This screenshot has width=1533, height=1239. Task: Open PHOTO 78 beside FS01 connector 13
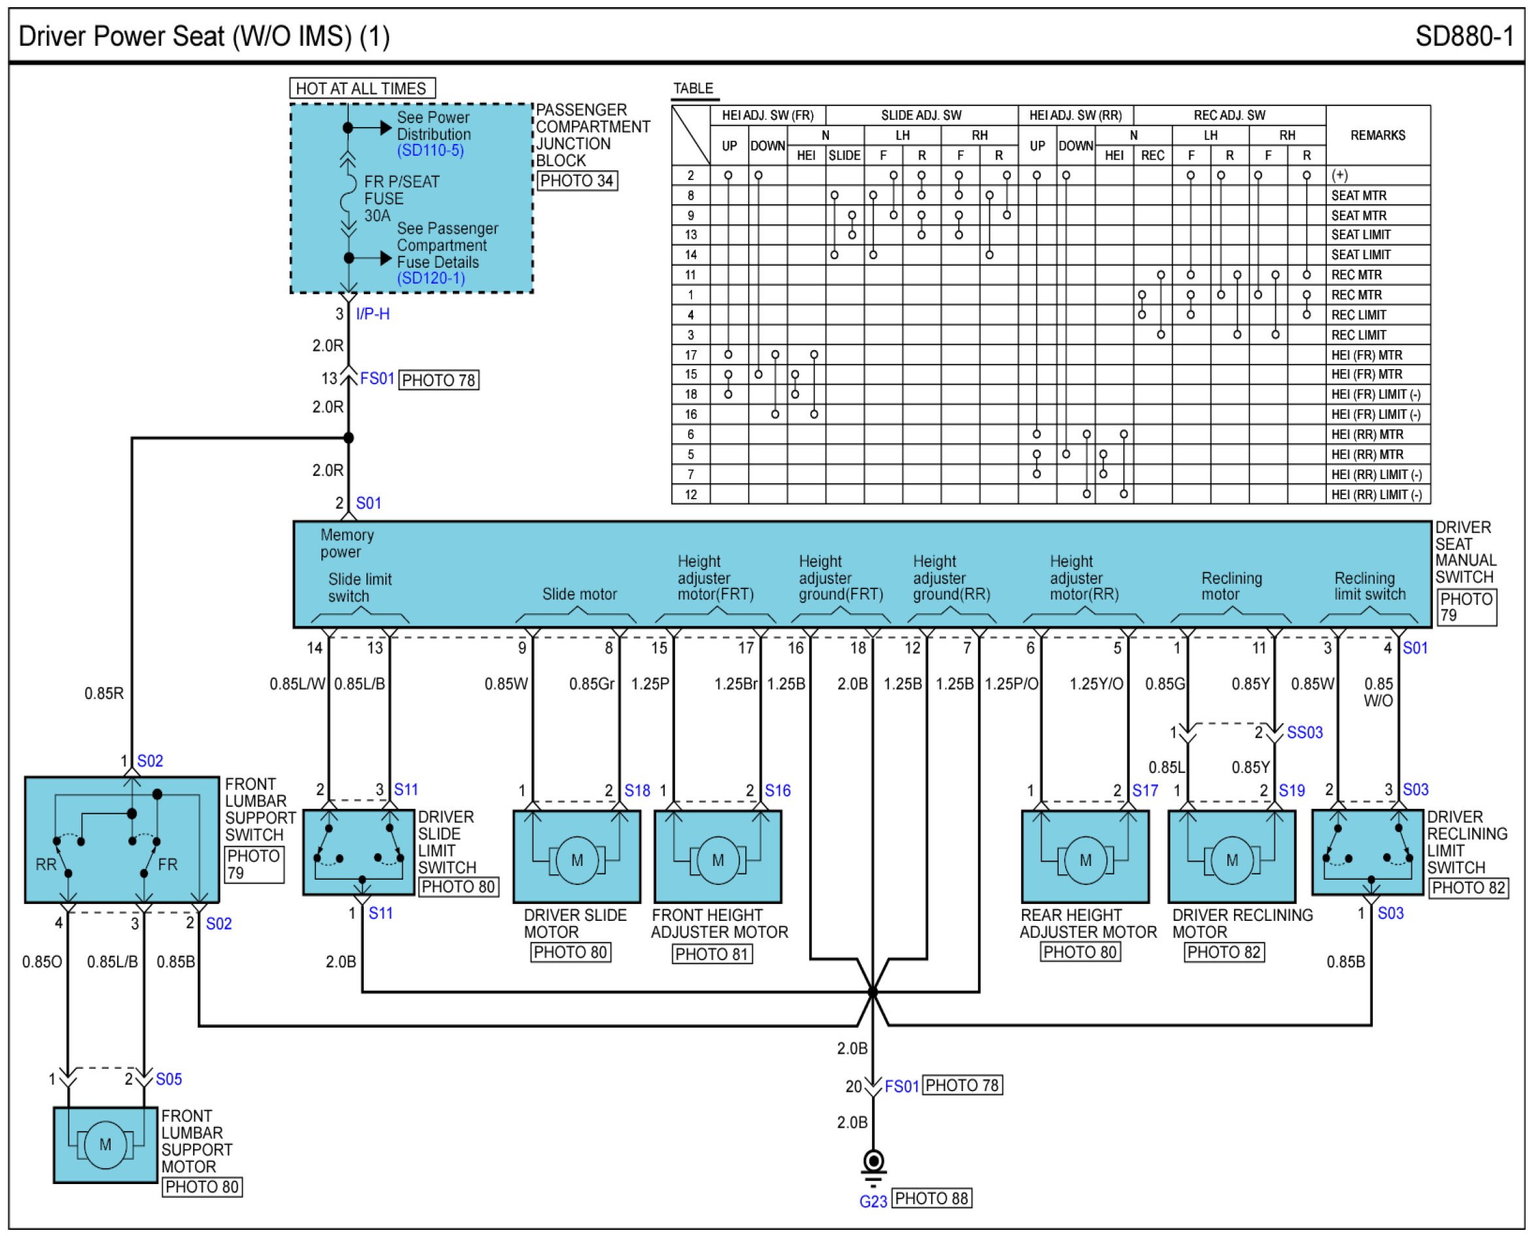click(438, 380)
